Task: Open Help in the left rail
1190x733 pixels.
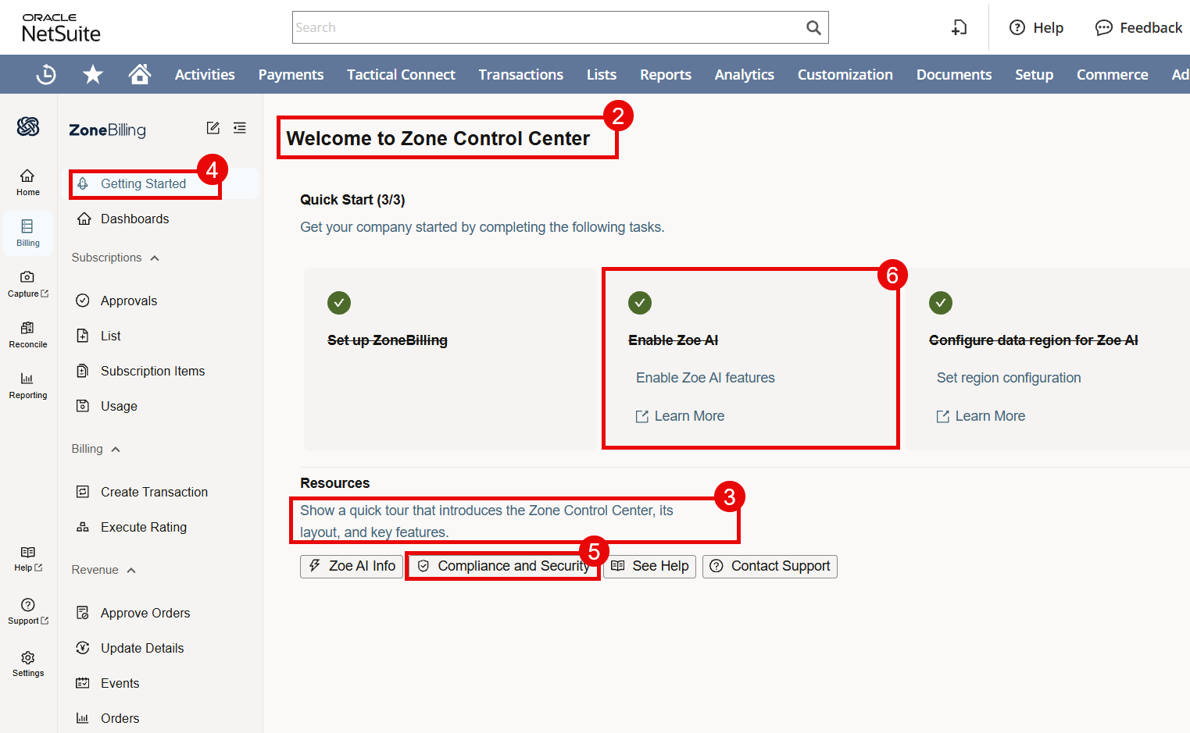Action: 28,559
